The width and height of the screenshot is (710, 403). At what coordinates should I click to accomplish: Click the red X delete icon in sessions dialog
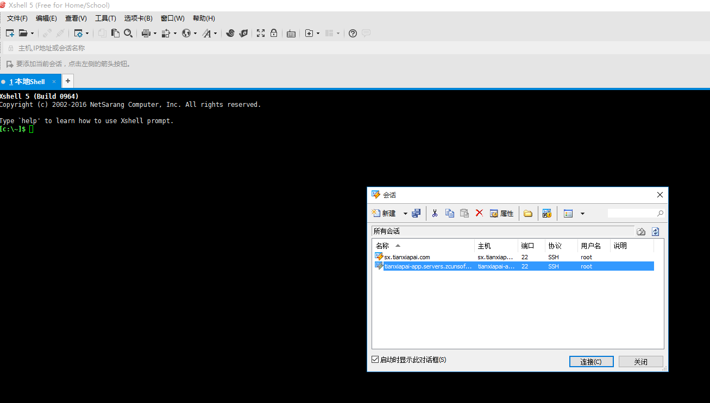pos(479,214)
